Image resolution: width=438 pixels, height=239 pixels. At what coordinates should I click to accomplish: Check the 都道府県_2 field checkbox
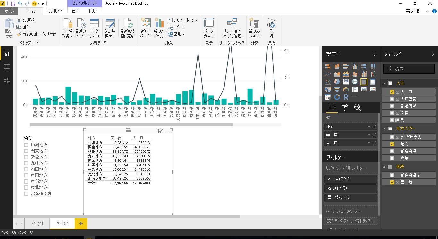pos(392,175)
